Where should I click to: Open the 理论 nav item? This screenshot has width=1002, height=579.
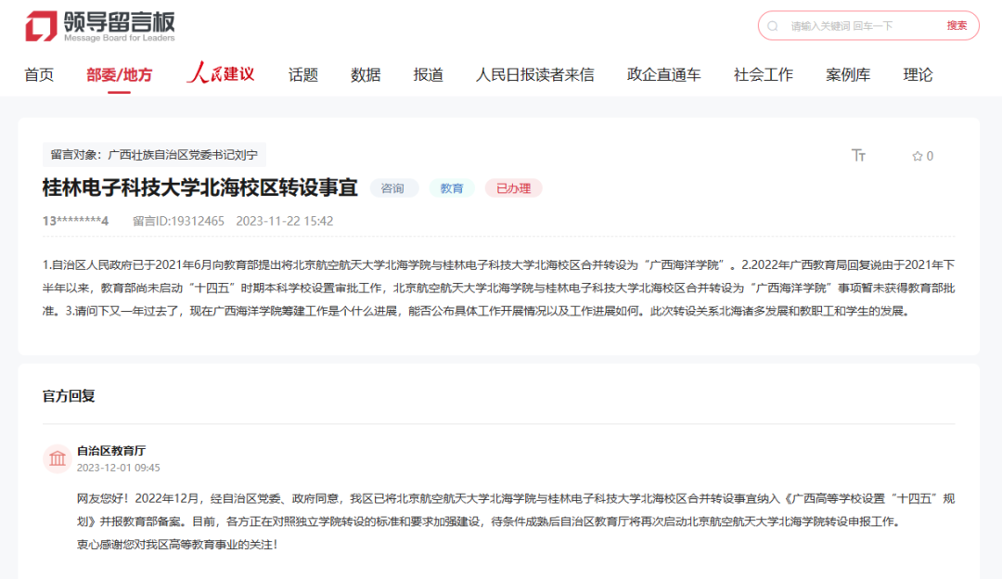[x=918, y=75]
